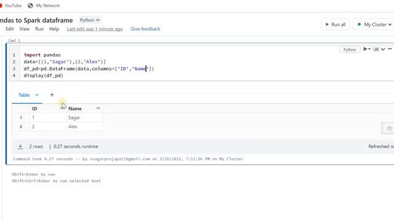The height and width of the screenshot is (221, 394).
Task: Open the Run menu
Action: coord(39,29)
